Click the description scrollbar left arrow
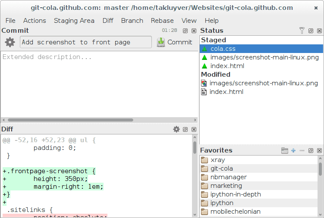The image size is (324, 218). click(4, 120)
